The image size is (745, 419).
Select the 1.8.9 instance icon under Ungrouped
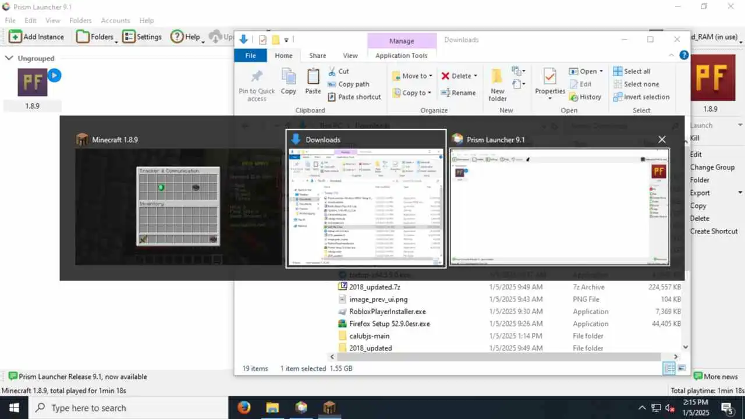point(33,83)
